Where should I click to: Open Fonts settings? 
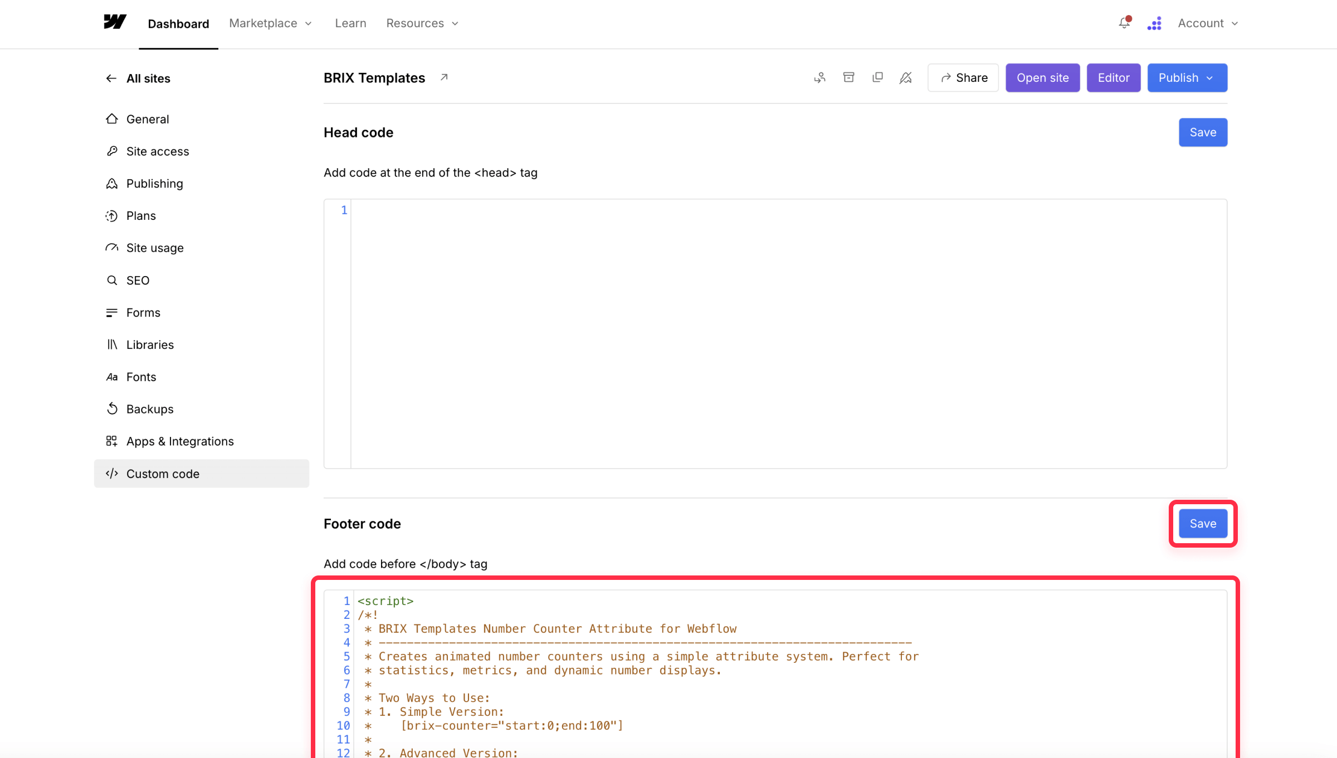coord(202,377)
